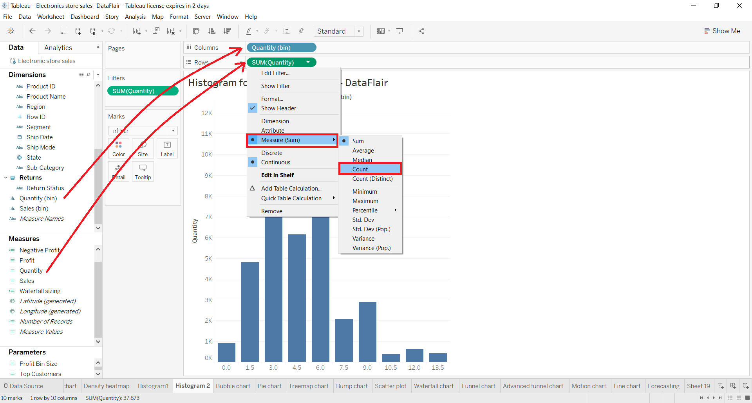Switch to the Bubble chart sheet tab
752x403 pixels.
click(233, 386)
